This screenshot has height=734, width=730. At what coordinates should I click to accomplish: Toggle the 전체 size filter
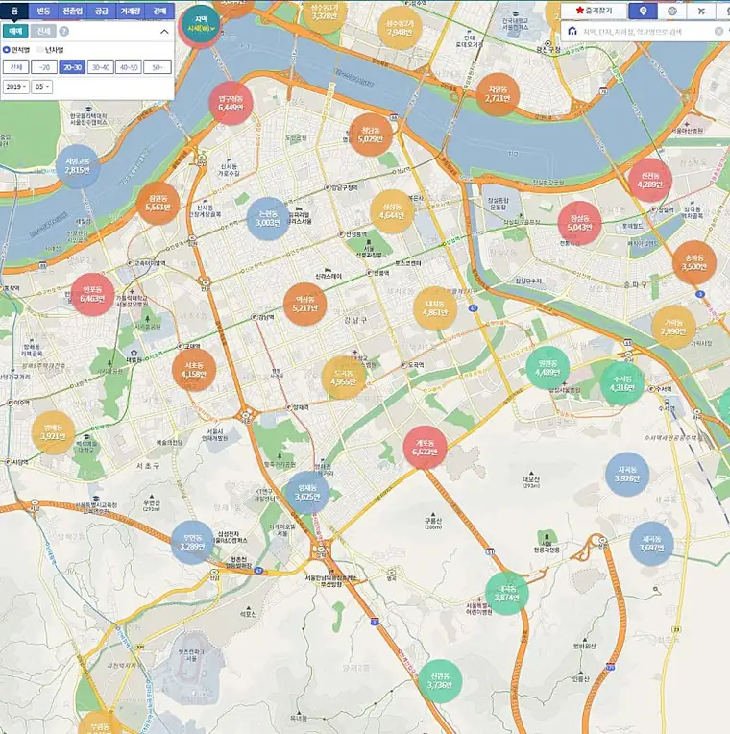[x=16, y=67]
